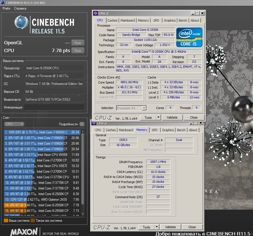The image size is (253, 236).
Task: Click Close button in bottom CPU-Z window
Action: pos(192,227)
